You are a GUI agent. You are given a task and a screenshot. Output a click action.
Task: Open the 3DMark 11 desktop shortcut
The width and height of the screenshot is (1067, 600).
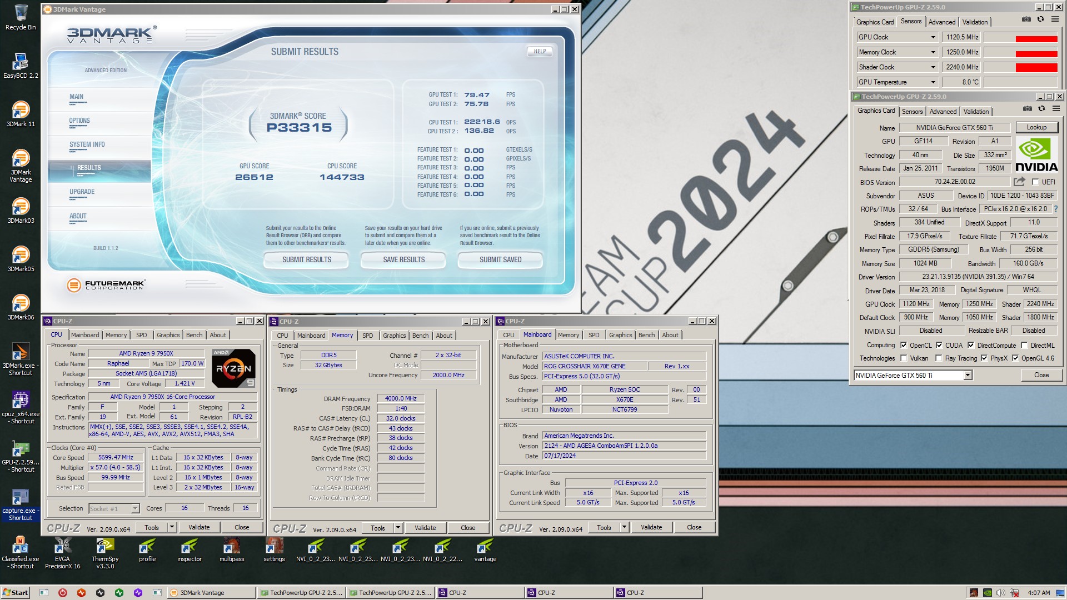pos(21,114)
